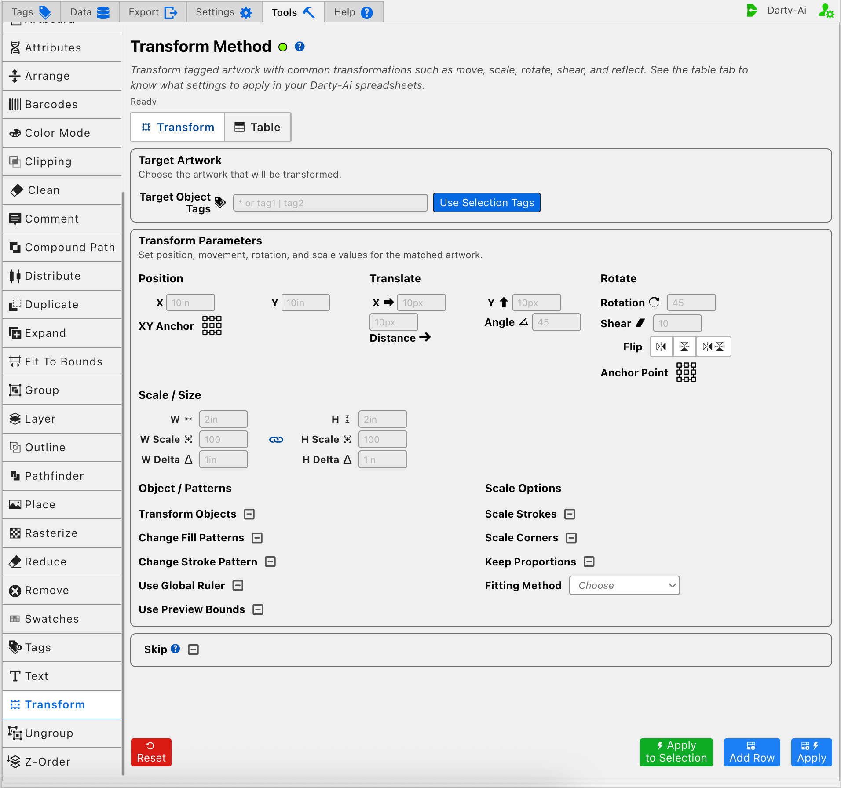Click the XY Anchor grid icon
Image resolution: width=841 pixels, height=788 pixels.
[x=212, y=325]
